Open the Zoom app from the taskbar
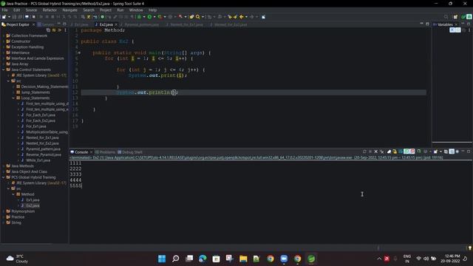 click(x=284, y=259)
